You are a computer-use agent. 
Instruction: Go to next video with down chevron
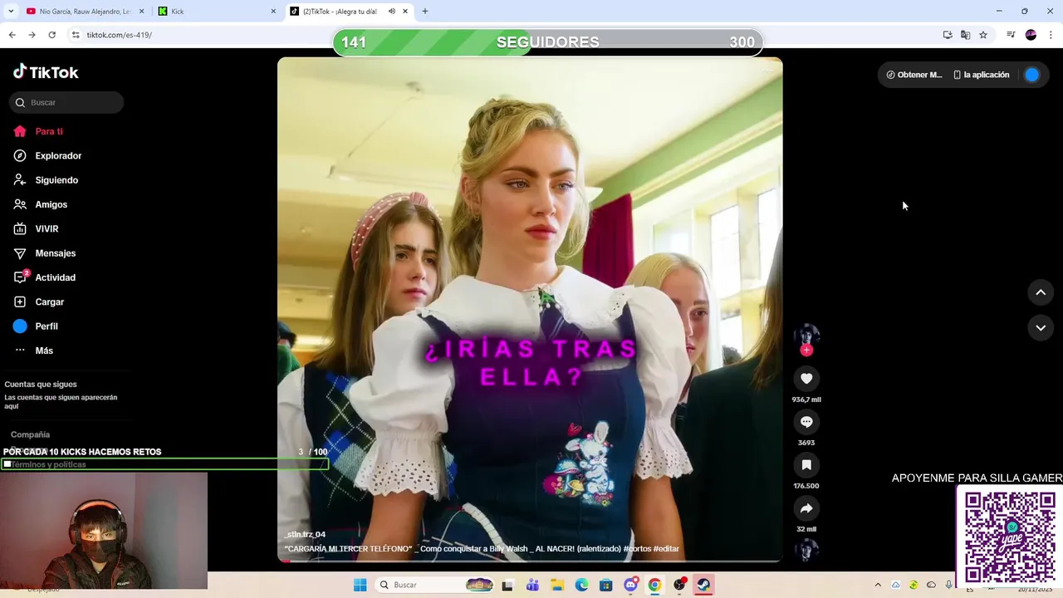1041,328
